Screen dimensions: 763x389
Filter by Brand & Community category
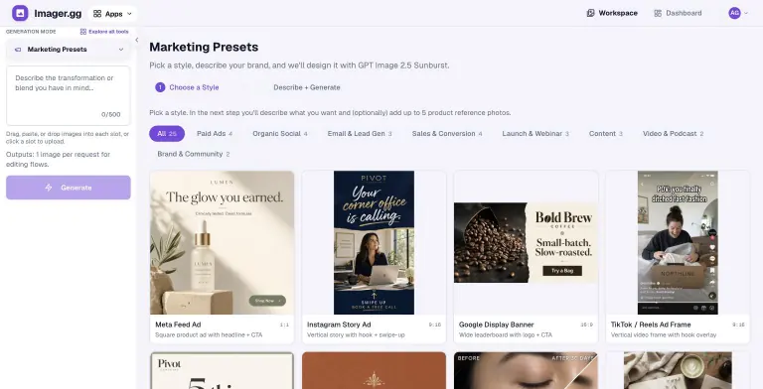click(x=193, y=154)
